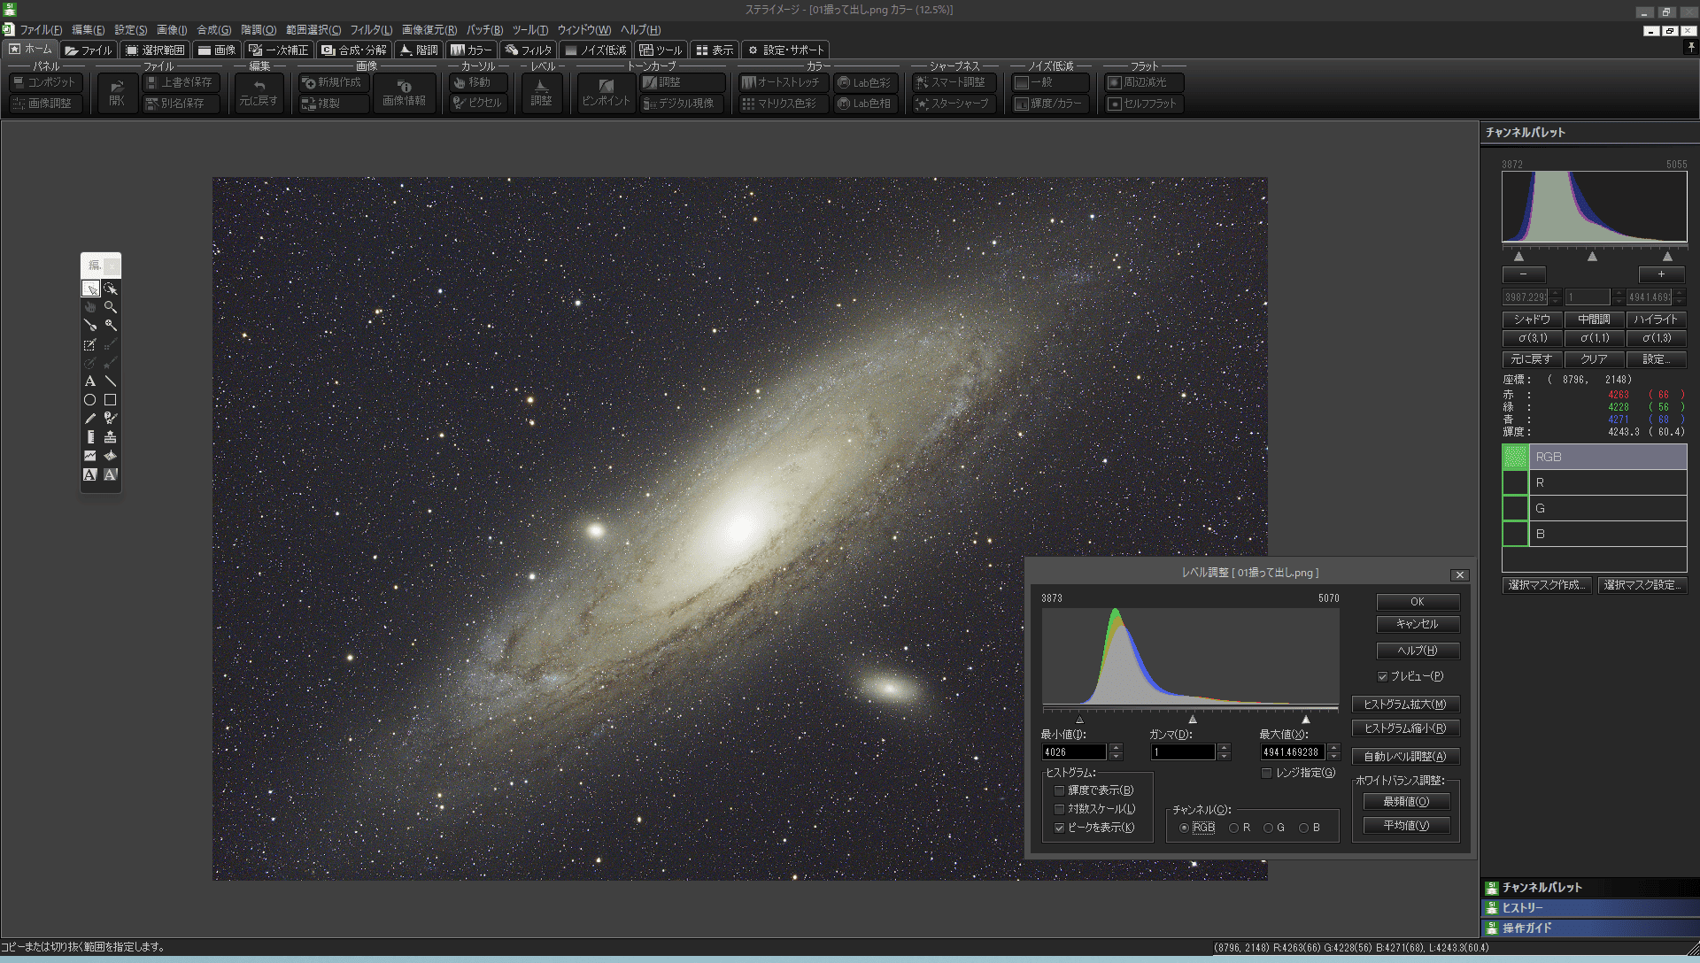The height and width of the screenshot is (963, 1700).
Task: Click the 自動レベル調整 auto level button
Action: click(1404, 756)
